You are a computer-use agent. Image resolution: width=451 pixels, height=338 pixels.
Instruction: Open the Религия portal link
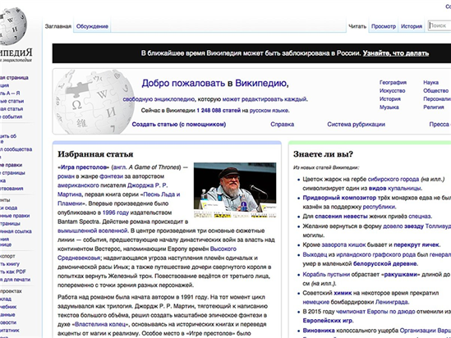point(434,107)
